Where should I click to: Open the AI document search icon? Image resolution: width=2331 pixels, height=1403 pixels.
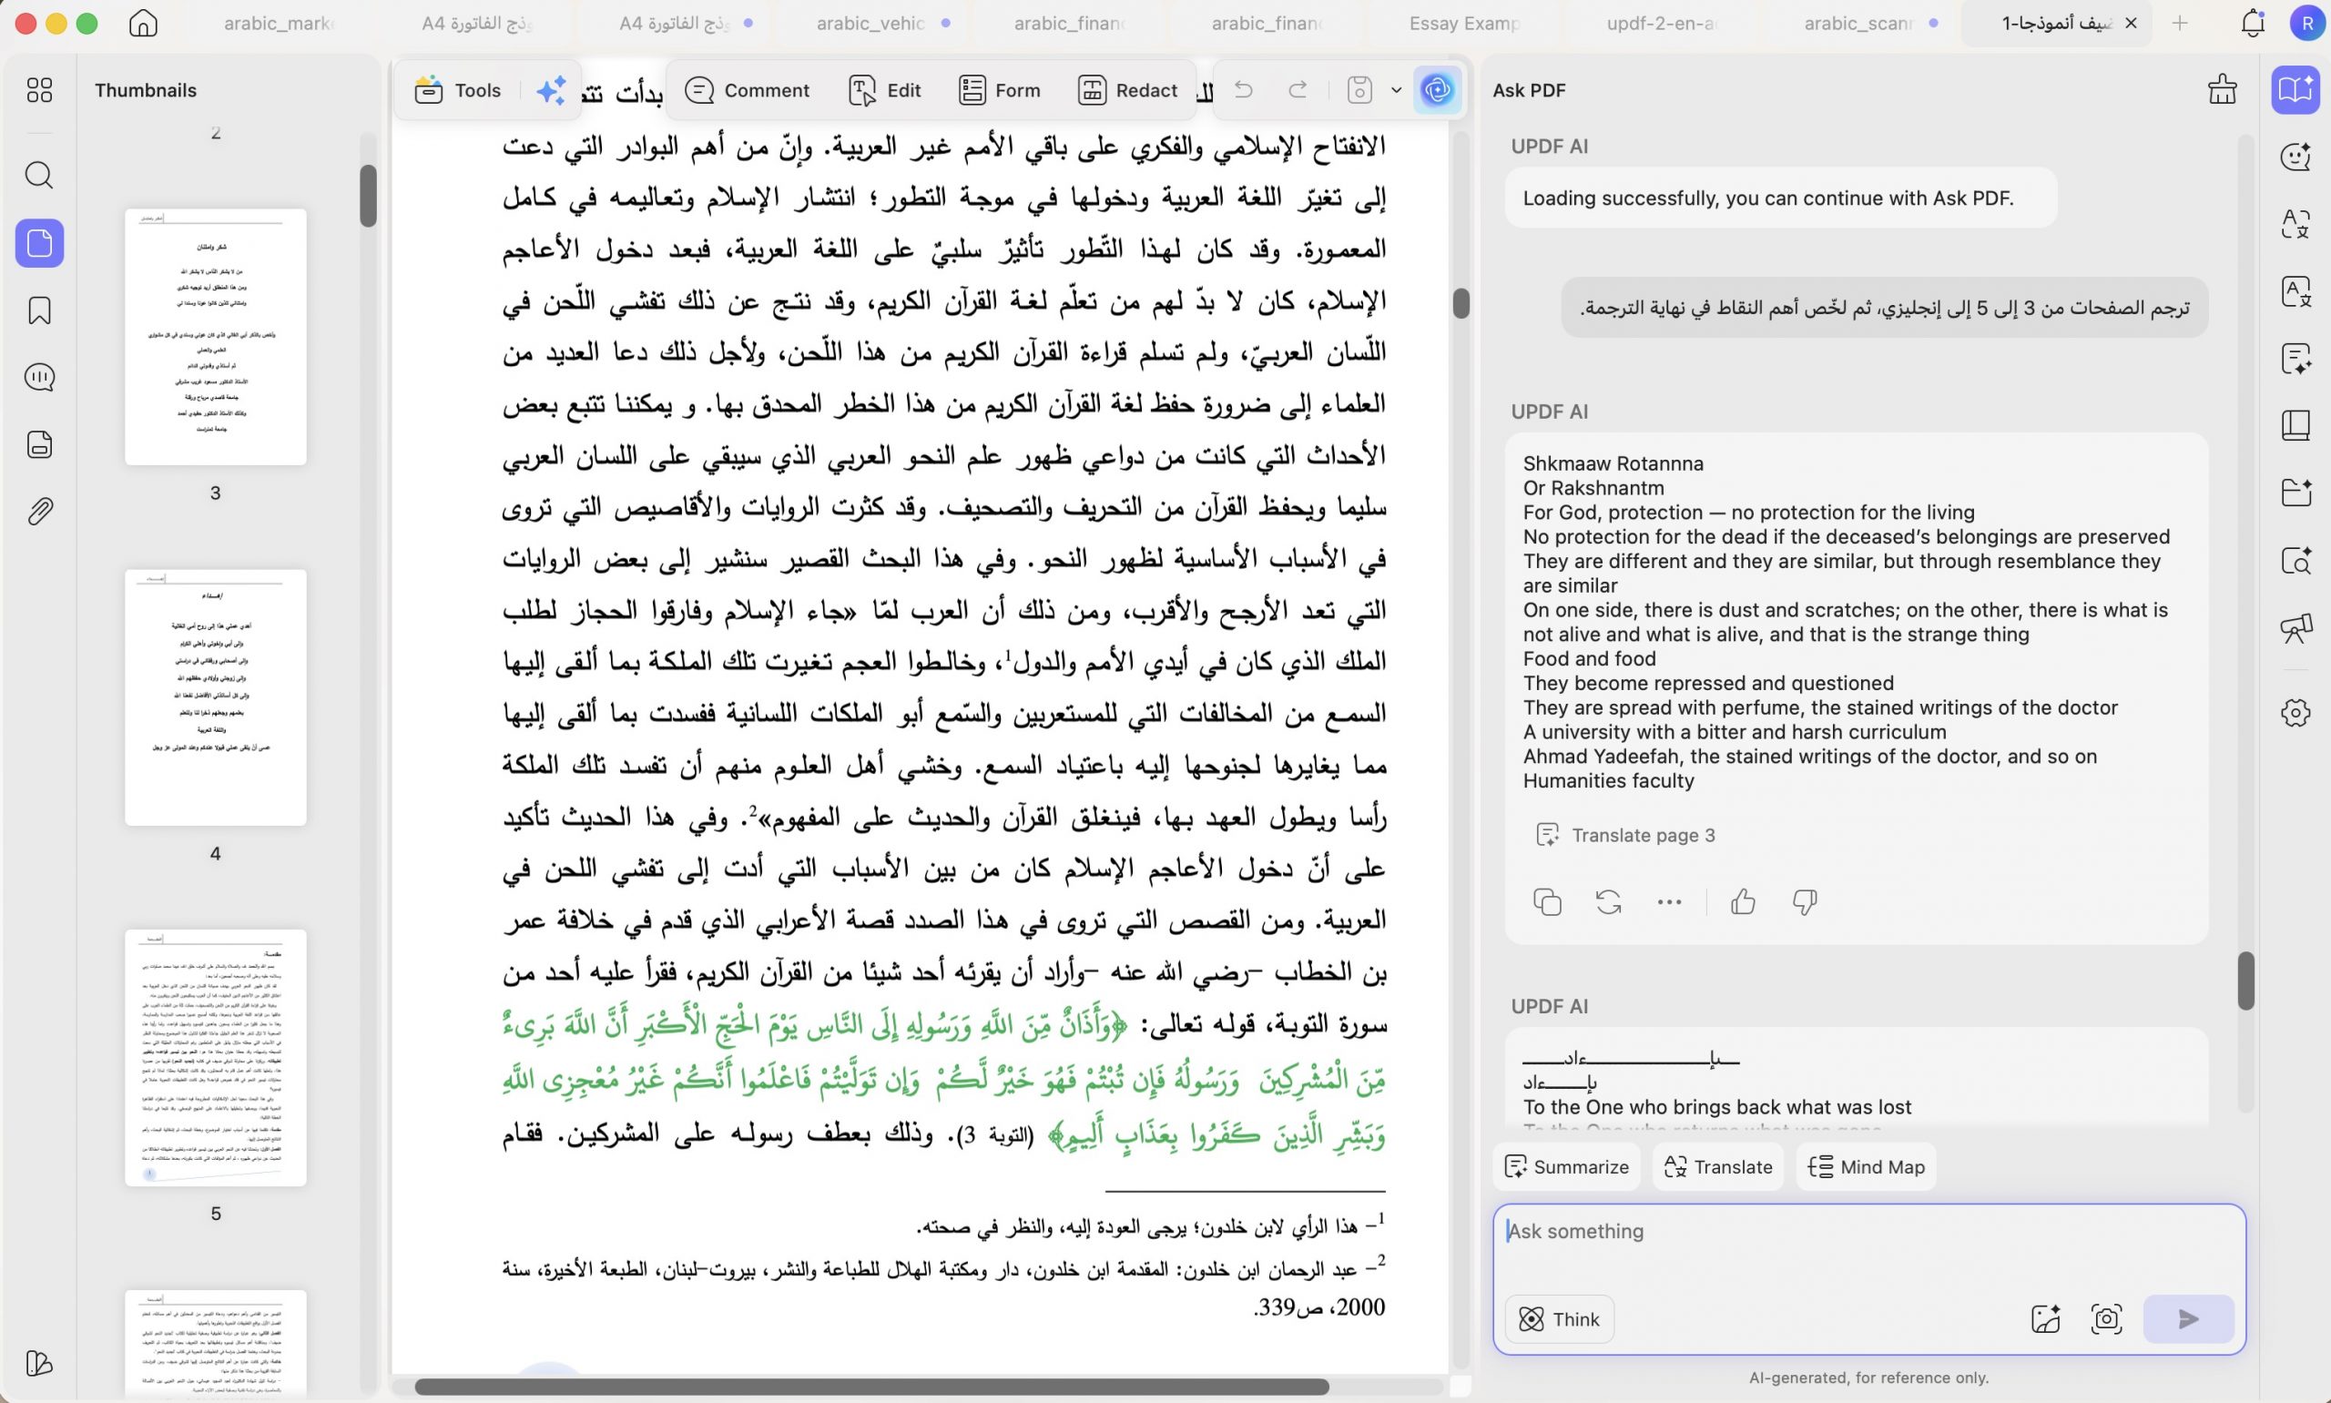(2296, 560)
